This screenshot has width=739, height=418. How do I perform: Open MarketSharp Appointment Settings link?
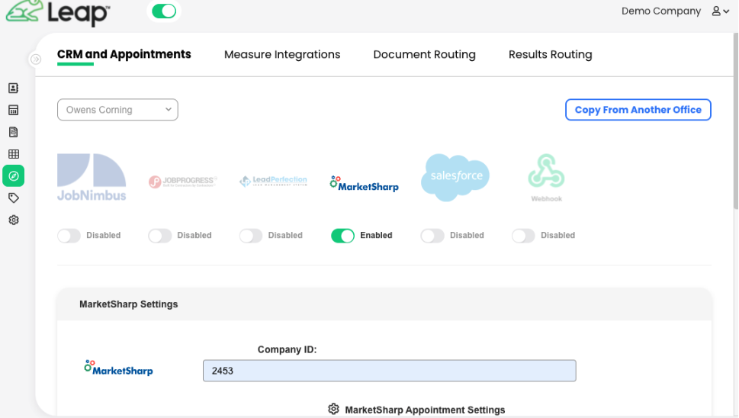(x=425, y=410)
